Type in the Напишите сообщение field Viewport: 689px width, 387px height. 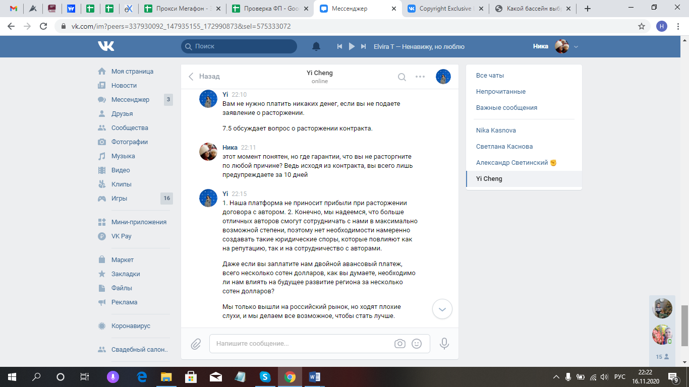[x=303, y=344]
